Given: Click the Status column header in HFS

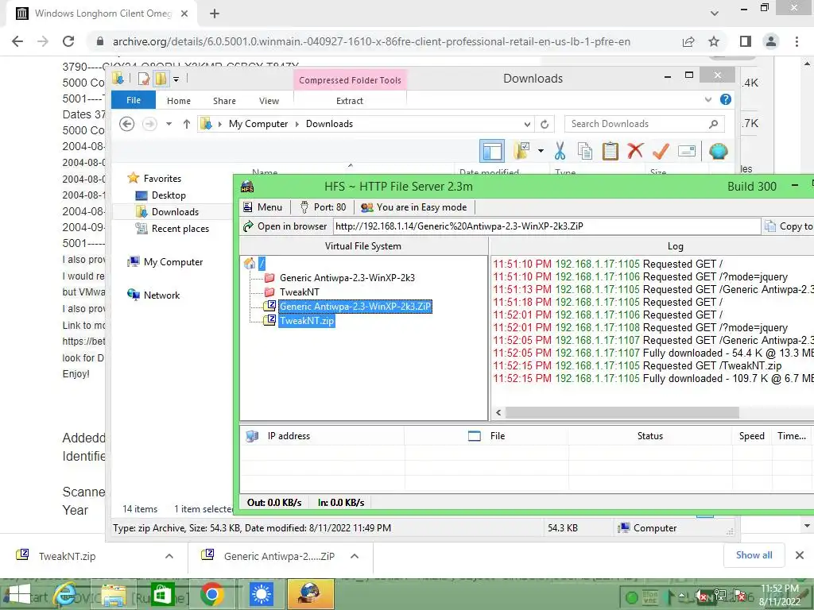Looking at the screenshot, I should click(x=650, y=436).
